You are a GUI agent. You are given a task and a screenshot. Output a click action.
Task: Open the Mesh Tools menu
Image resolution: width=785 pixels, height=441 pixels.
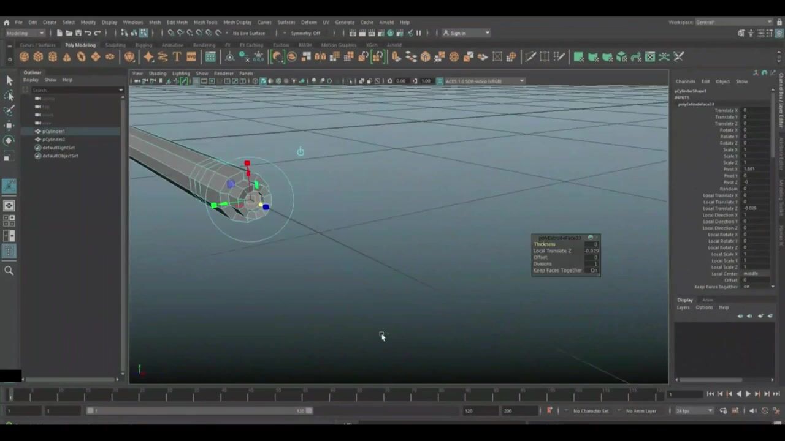point(205,22)
